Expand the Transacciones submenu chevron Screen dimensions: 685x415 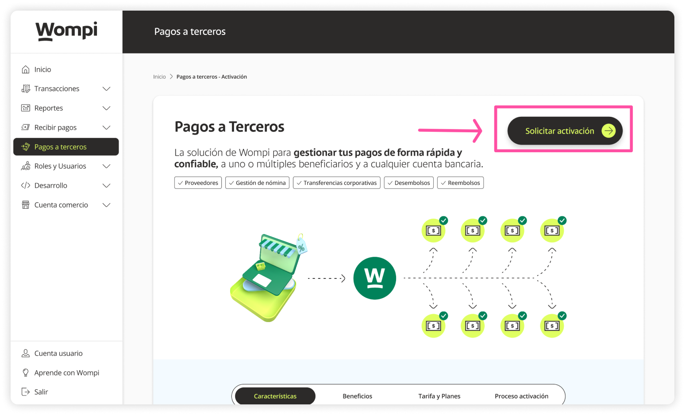tap(106, 89)
